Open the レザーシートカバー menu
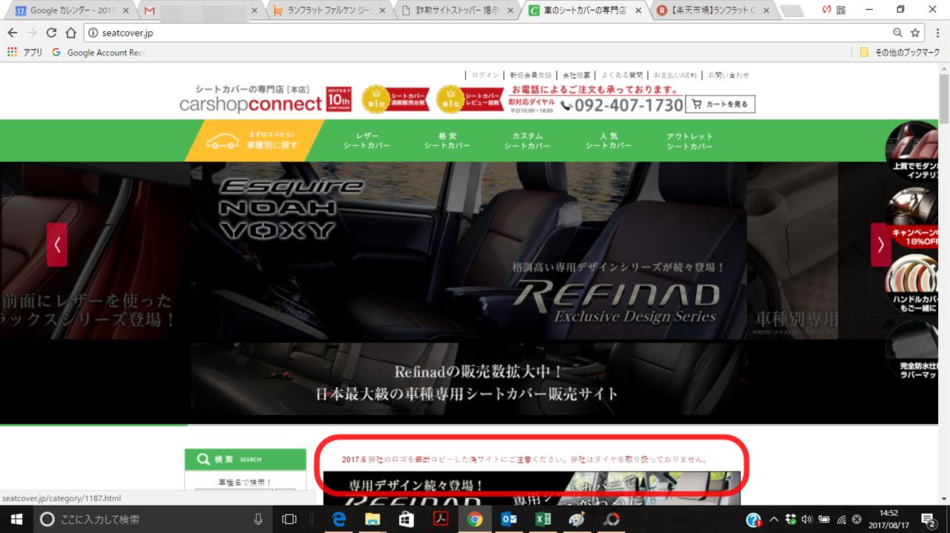 pyautogui.click(x=367, y=141)
